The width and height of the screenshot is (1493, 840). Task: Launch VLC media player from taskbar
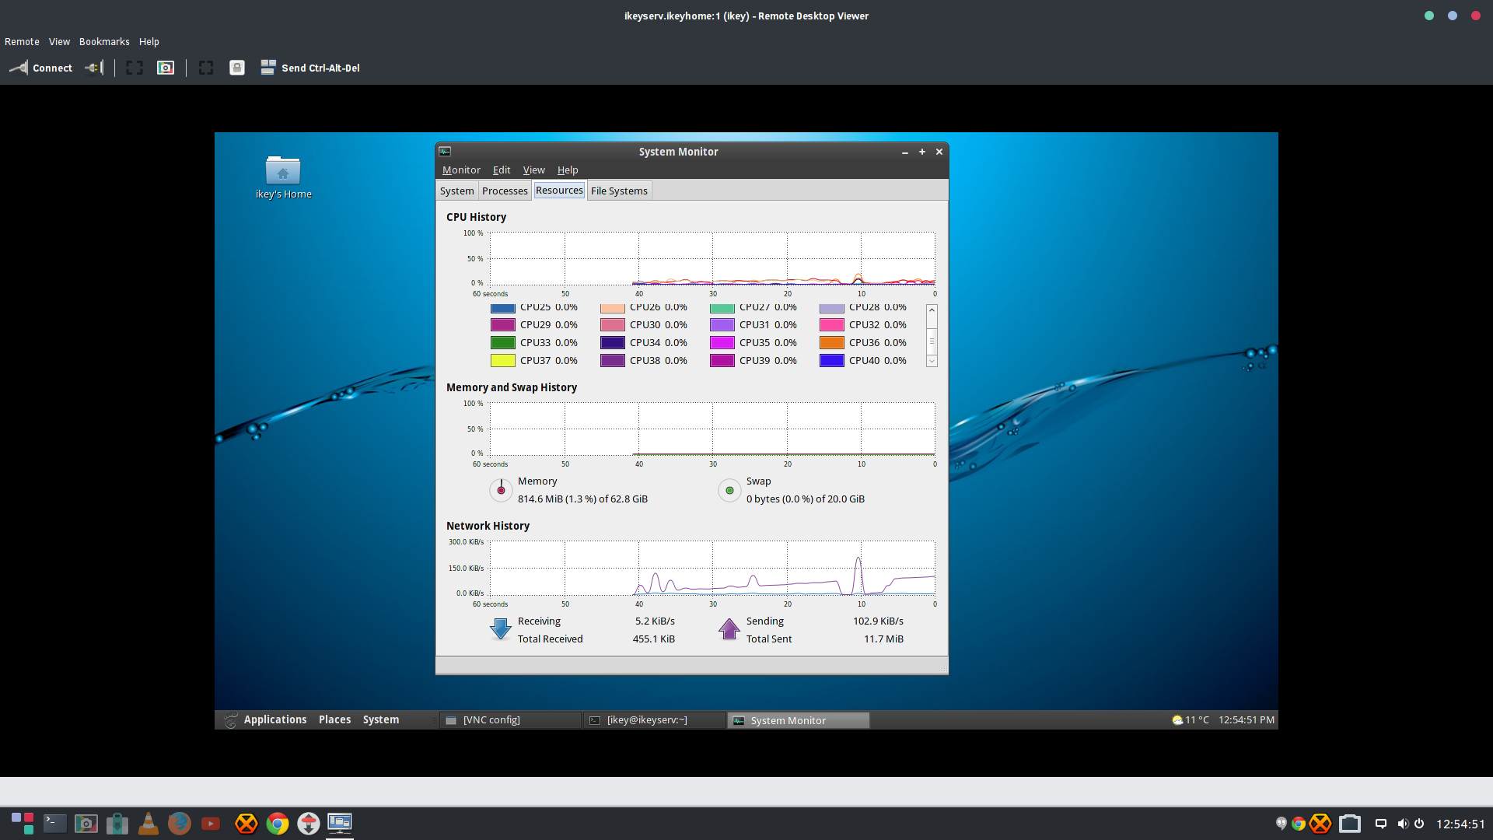(149, 823)
